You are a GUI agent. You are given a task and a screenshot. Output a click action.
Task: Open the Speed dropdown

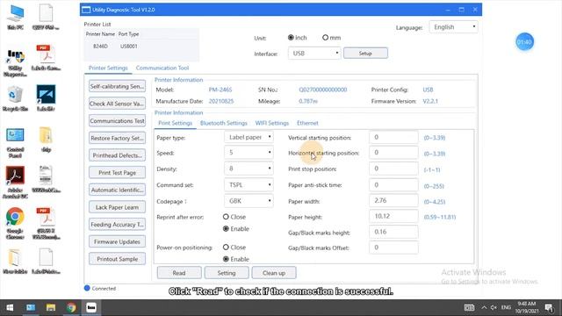coord(249,153)
